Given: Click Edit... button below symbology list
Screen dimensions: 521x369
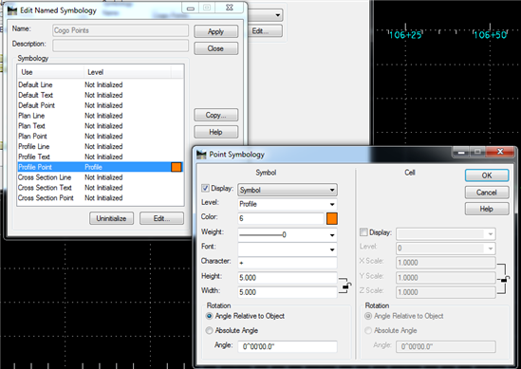Looking at the screenshot, I should click(x=161, y=218).
